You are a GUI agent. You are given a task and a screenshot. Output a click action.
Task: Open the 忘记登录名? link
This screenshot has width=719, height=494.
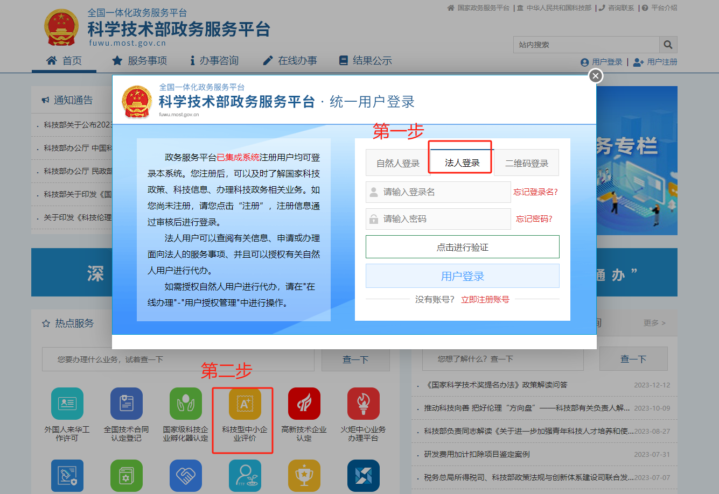[535, 192]
